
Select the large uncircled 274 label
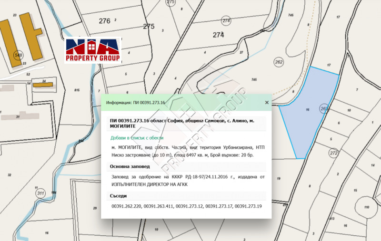coord(218,35)
